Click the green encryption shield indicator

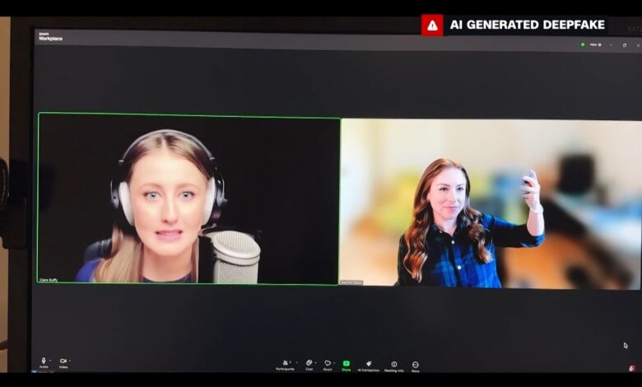583,44
